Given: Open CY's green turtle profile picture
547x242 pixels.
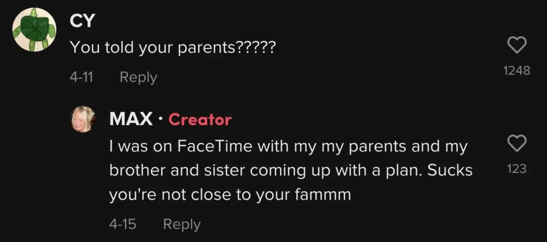Looking at the screenshot, I should 35,29.
